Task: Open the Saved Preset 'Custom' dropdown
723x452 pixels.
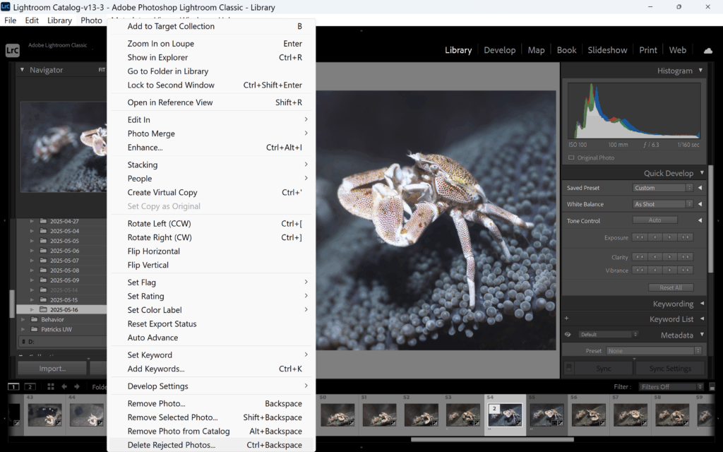Action: (x=662, y=188)
